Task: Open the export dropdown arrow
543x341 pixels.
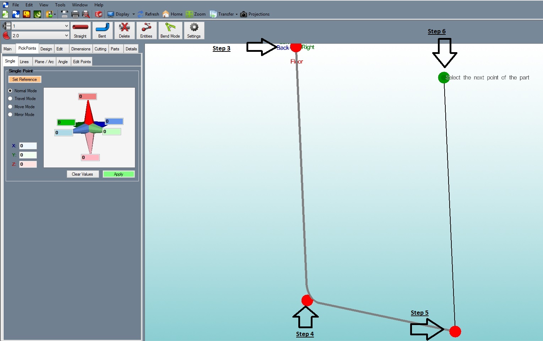Action: pyautogui.click(x=55, y=15)
